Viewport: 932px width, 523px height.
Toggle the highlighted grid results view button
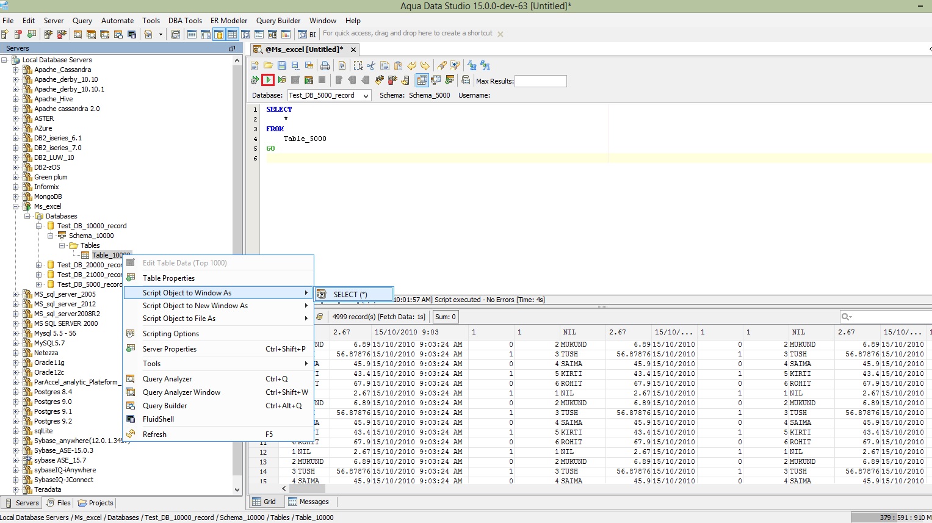[422, 80]
